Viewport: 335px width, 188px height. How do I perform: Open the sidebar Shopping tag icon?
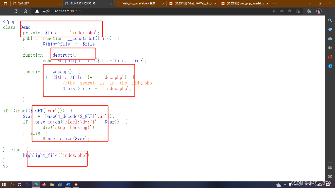[x=330, y=29]
